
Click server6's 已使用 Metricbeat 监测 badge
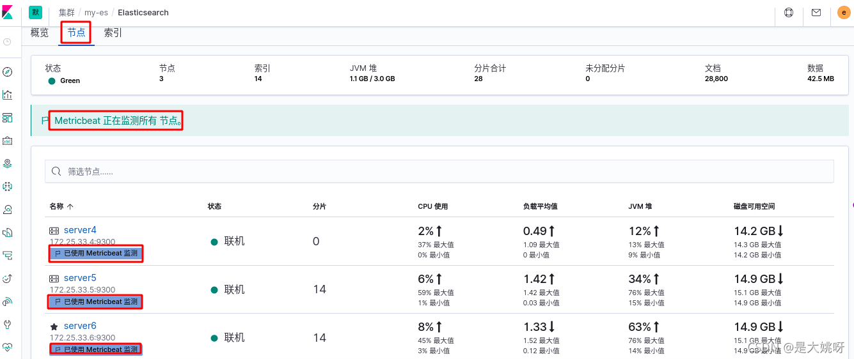[x=96, y=349]
